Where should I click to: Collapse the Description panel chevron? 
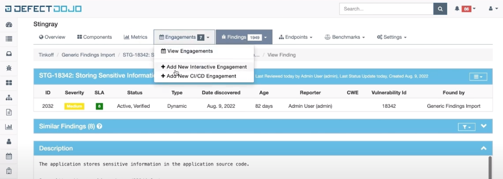coord(484,148)
